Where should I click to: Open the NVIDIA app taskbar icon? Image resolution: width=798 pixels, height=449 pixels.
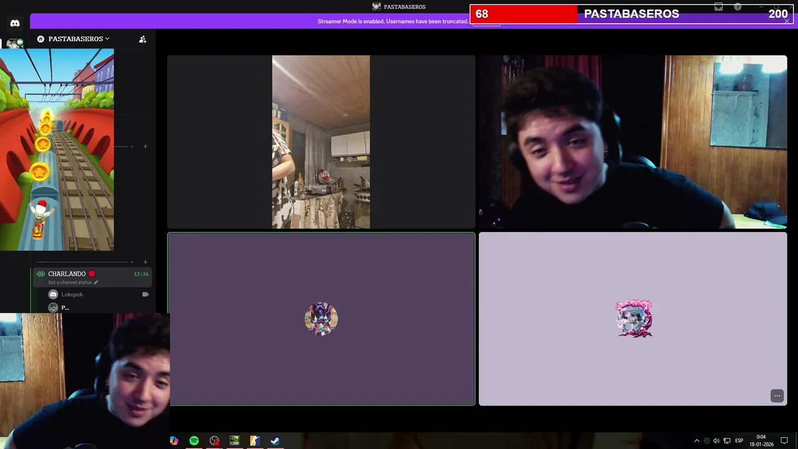coord(234,441)
